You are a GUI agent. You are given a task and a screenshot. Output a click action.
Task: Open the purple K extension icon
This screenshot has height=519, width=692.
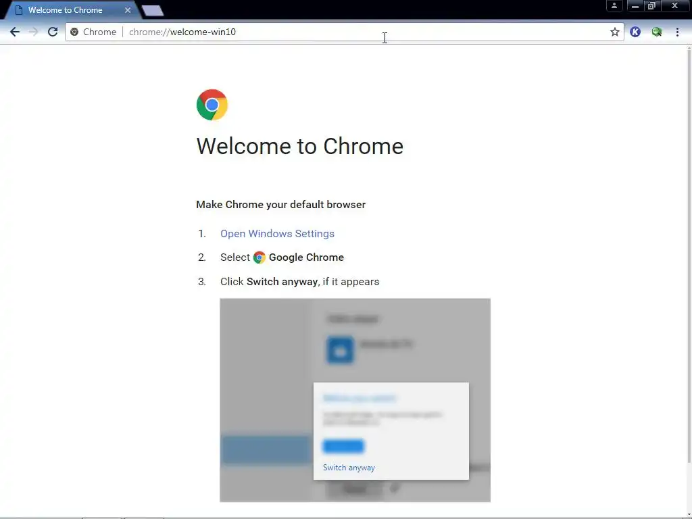point(635,32)
